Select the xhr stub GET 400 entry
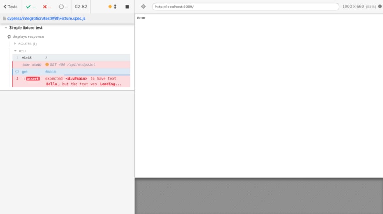383x214 pixels. pyautogui.click(x=71, y=64)
